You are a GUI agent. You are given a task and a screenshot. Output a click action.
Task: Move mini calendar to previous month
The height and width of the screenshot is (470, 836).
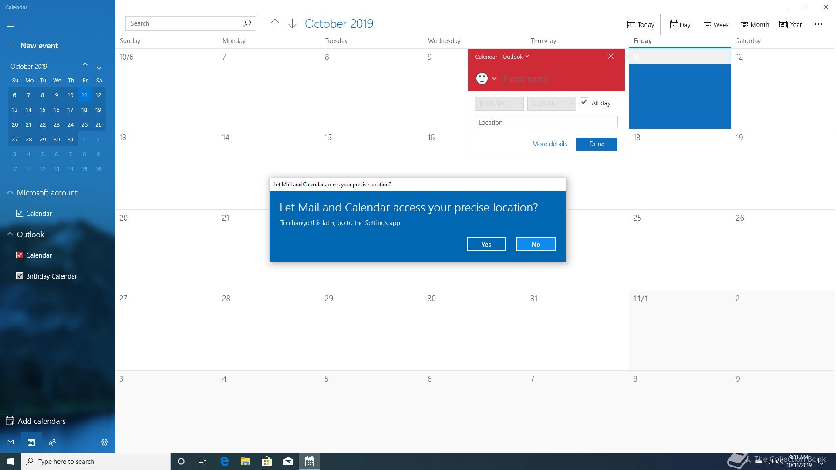coord(85,66)
